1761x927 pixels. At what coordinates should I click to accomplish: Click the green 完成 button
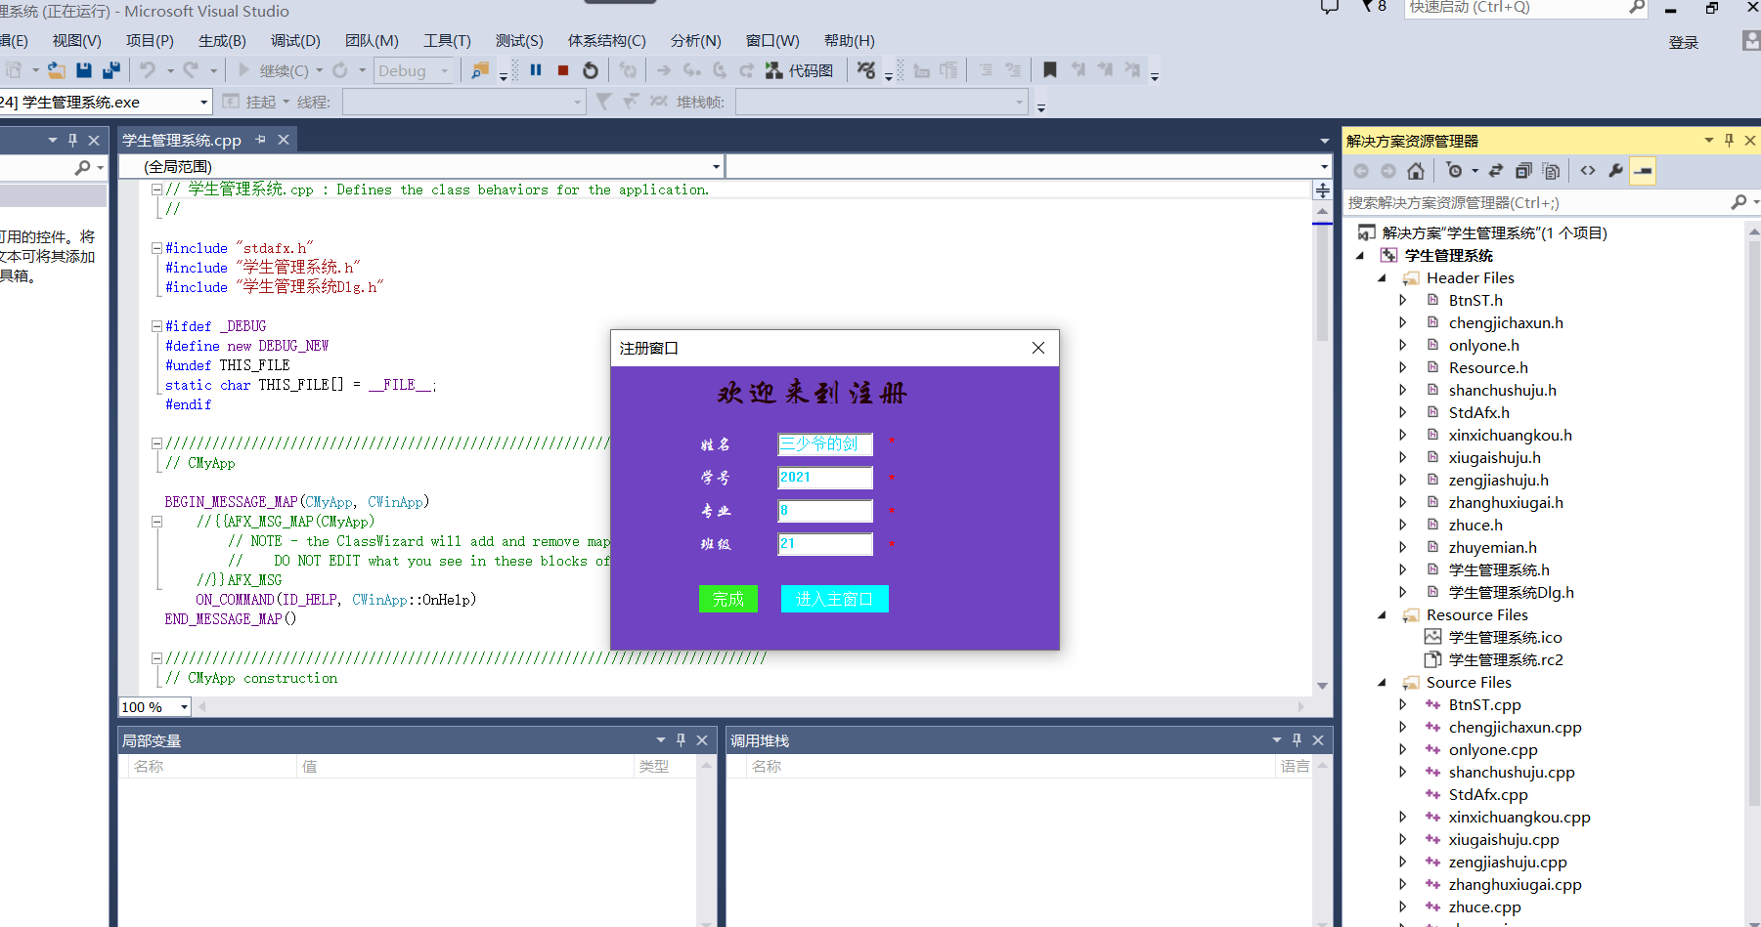728,599
